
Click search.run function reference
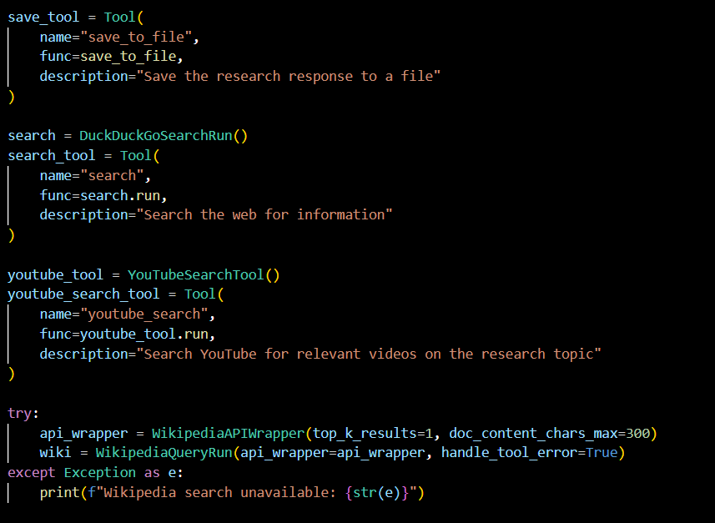click(120, 196)
